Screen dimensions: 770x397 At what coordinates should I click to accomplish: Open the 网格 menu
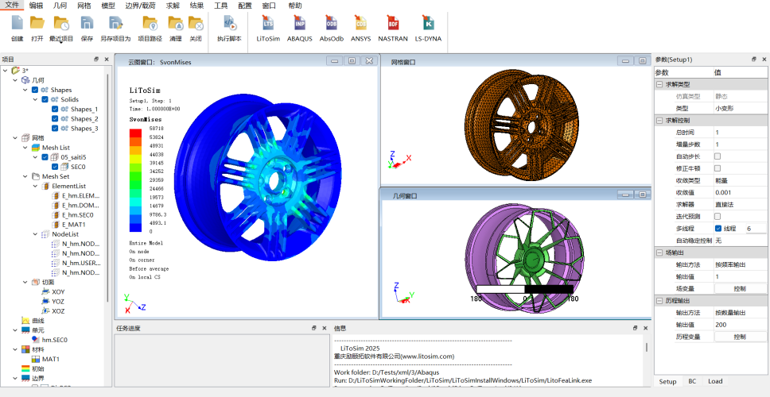pyautogui.click(x=84, y=6)
